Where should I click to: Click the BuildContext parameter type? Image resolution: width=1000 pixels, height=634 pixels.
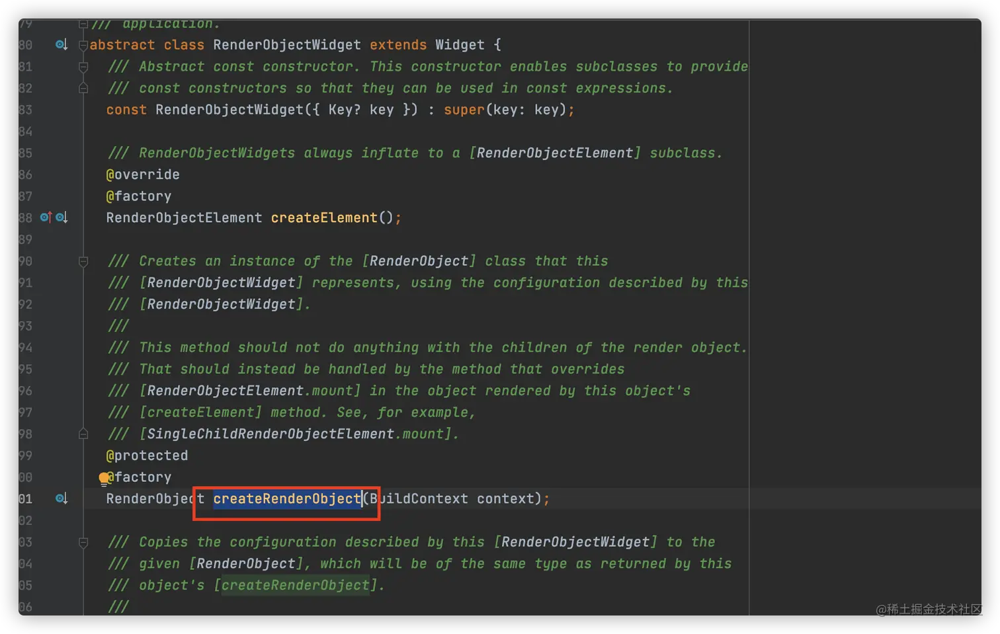pyautogui.click(x=419, y=498)
